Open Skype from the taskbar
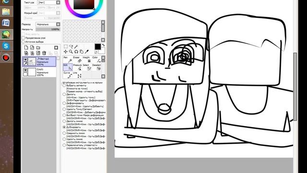The image size is (307, 173). [6, 46]
